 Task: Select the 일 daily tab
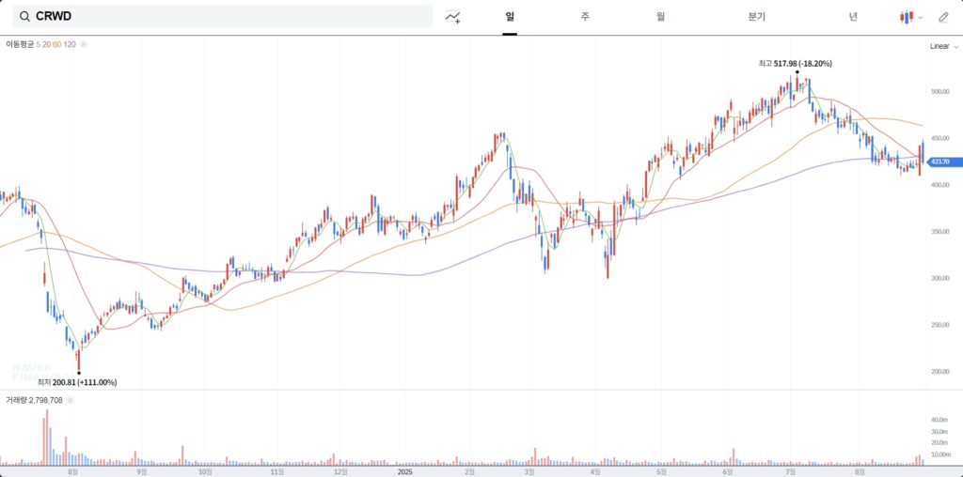click(510, 17)
